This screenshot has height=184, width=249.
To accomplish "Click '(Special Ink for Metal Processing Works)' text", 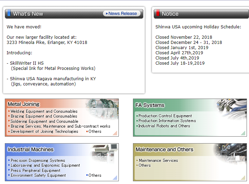I will 53,68.
